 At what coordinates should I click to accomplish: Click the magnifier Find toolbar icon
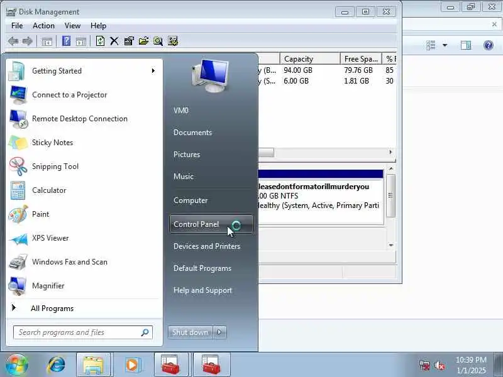(x=158, y=41)
